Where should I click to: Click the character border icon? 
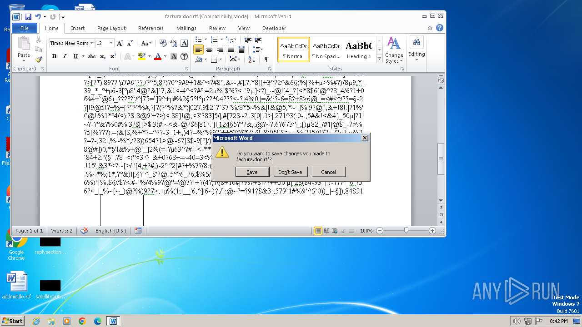coord(184,43)
